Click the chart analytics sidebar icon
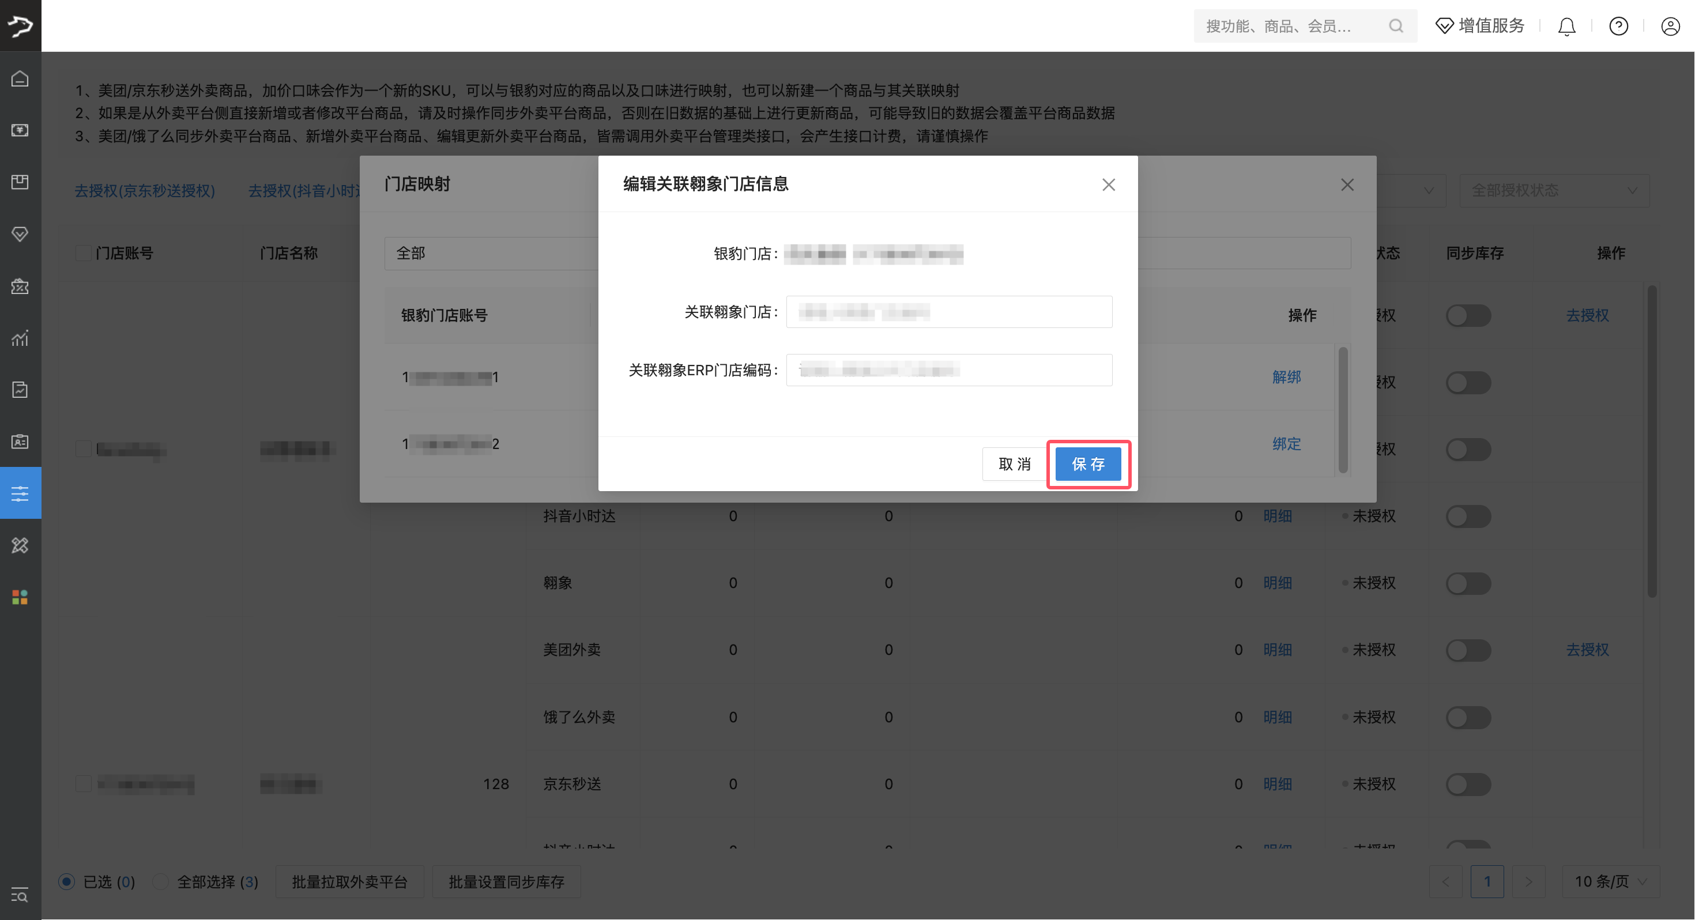Viewport: 1695px width, 920px height. click(20, 338)
